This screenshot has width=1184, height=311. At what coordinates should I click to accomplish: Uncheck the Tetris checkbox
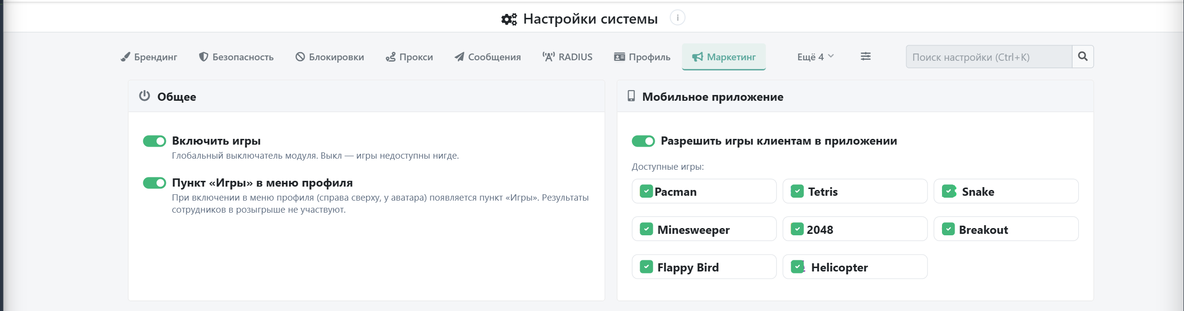[797, 191]
